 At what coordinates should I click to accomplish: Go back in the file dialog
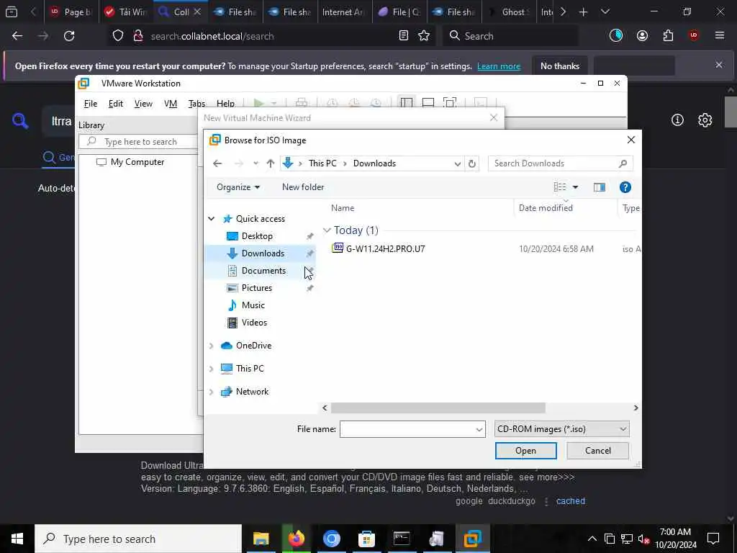coord(217,163)
